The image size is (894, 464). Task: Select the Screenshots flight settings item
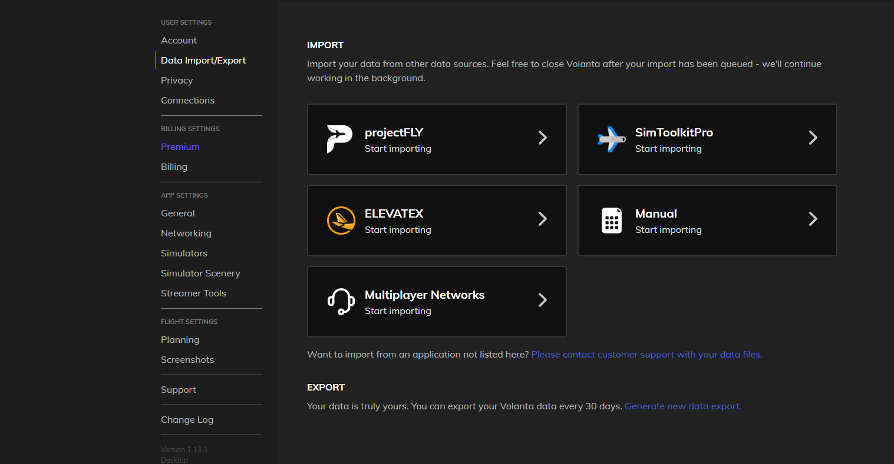point(187,360)
